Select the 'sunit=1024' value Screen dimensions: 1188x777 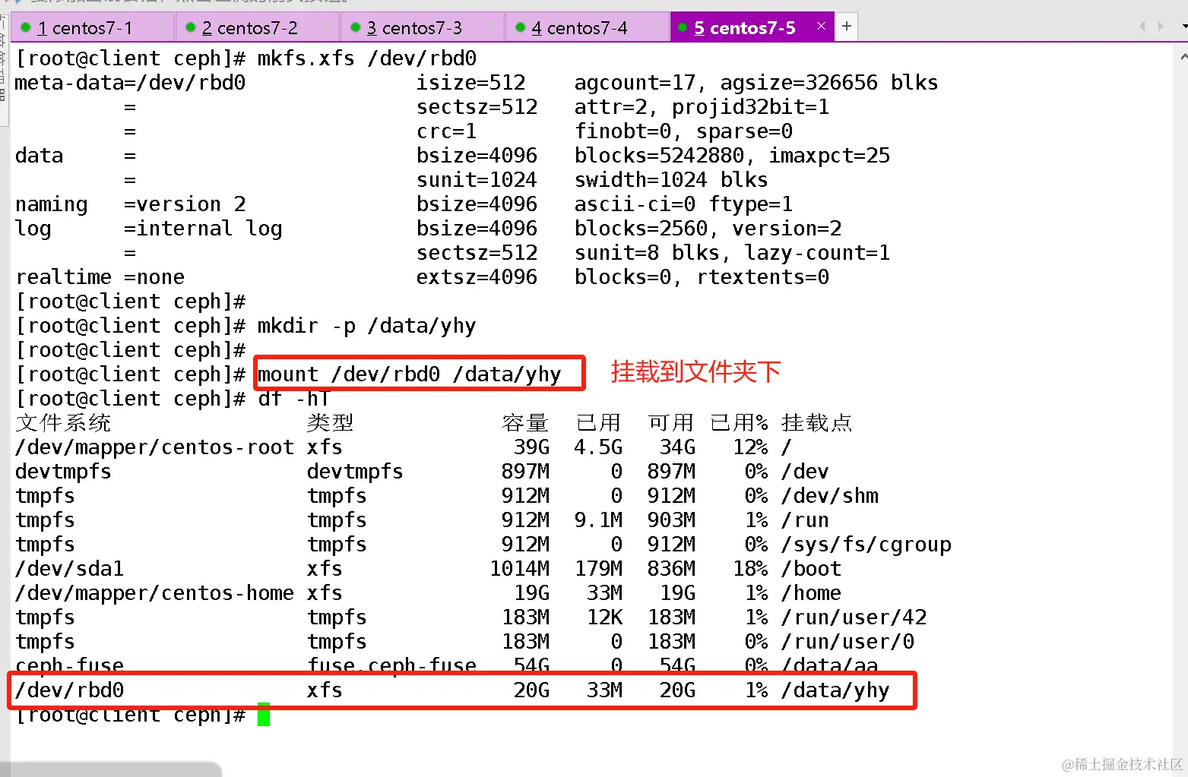pyautogui.click(x=477, y=180)
